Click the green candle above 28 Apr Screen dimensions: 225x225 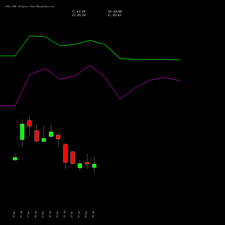pyautogui.click(x=80, y=166)
